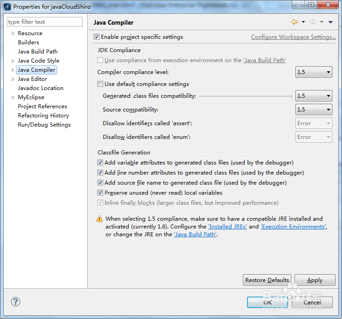Screen dimensions: 342x319
Task: Click the Cancel button
Action: pos(312,303)
